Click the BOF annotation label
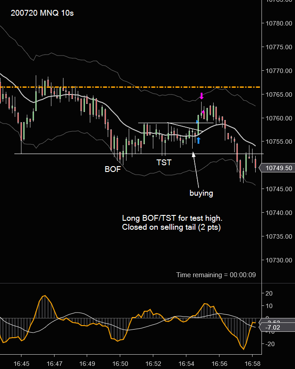The height and width of the screenshot is (369, 295). click(113, 169)
